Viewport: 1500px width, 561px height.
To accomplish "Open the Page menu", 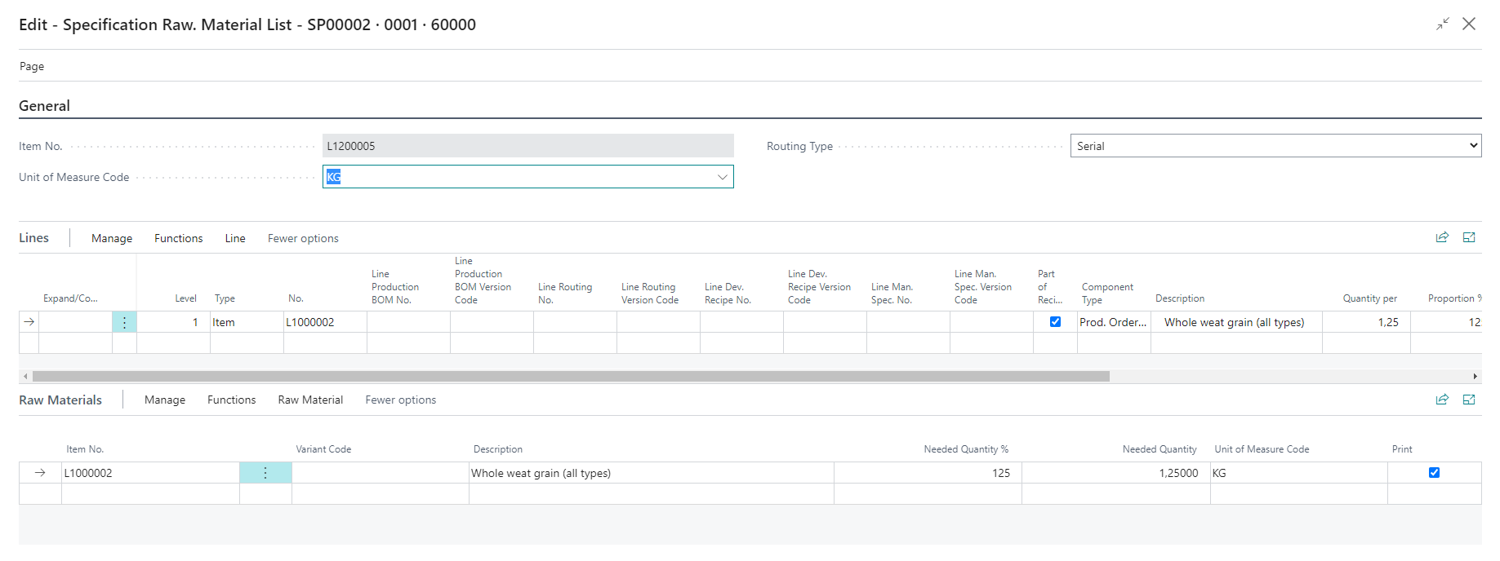I will click(x=32, y=66).
